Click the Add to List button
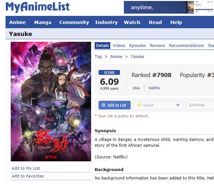Viewport: 214px width, 184px height. (x=114, y=105)
